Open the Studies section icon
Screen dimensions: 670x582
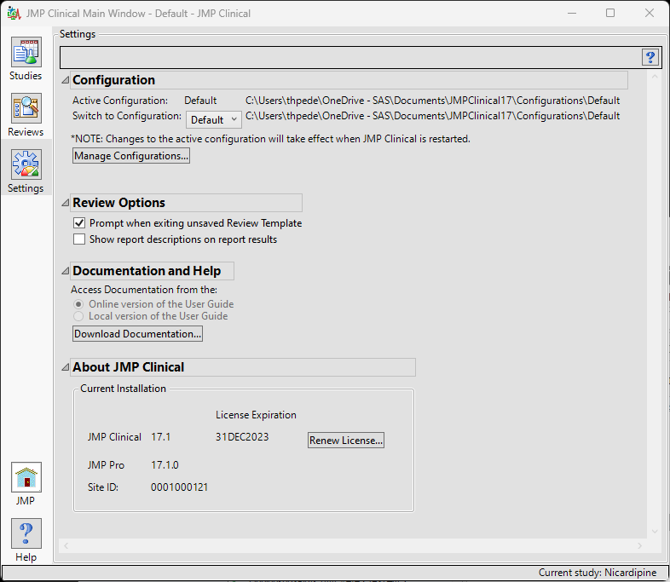pos(26,52)
